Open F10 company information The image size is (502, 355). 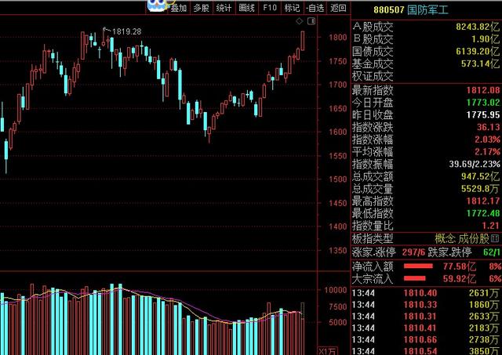click(270, 8)
